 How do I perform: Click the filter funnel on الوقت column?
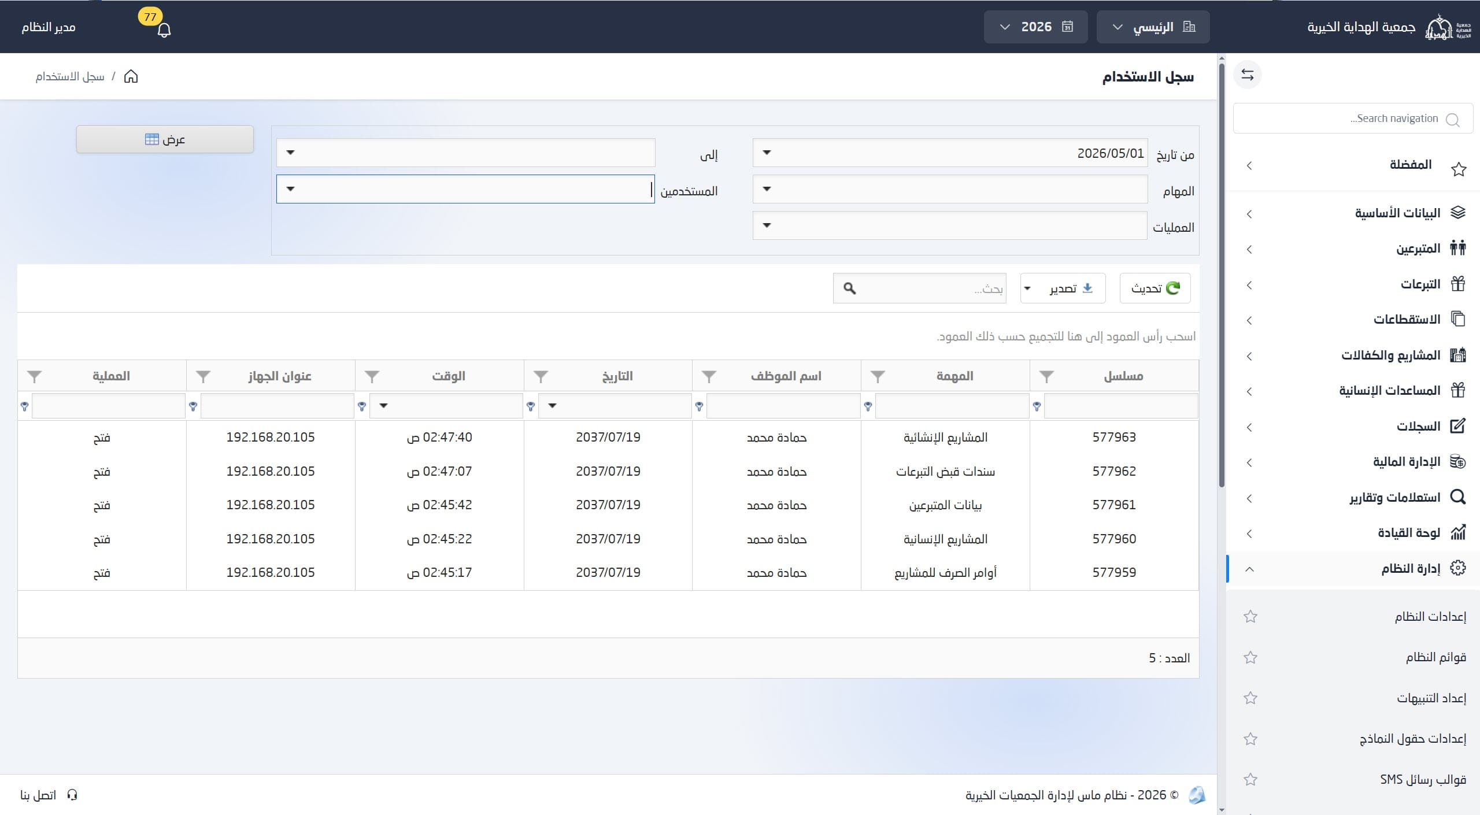pyautogui.click(x=372, y=377)
